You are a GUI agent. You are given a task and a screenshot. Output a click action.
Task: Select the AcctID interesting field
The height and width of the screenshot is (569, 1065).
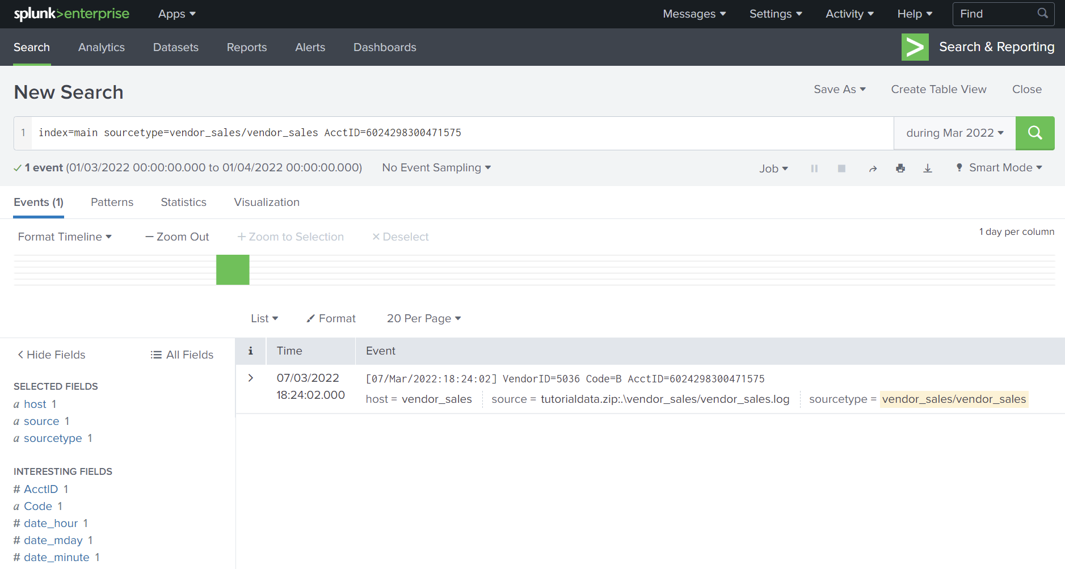[x=41, y=488]
